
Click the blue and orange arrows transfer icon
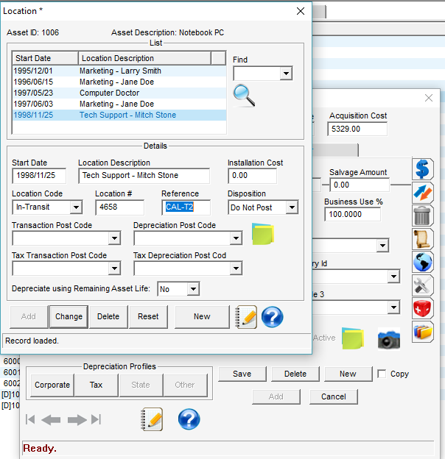pyautogui.click(x=422, y=192)
